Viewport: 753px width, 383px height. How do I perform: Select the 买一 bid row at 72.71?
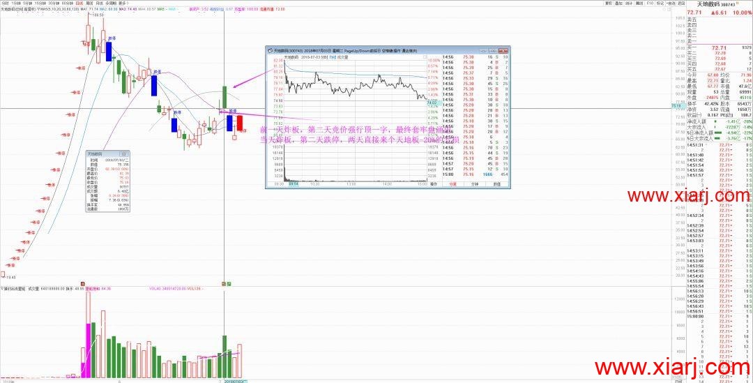pos(719,47)
